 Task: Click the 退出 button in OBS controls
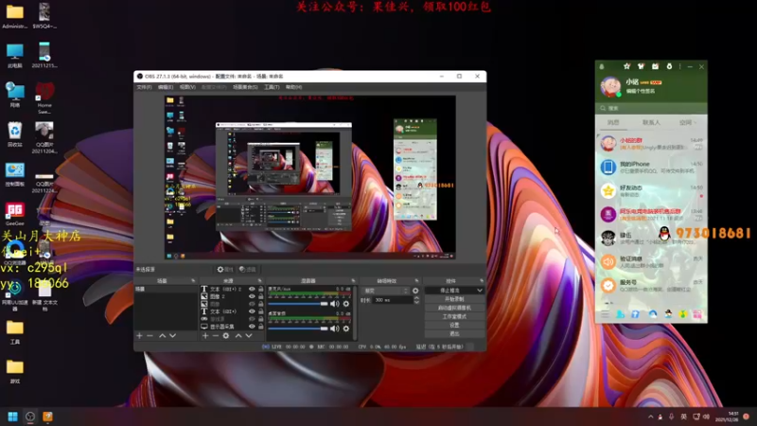point(455,334)
